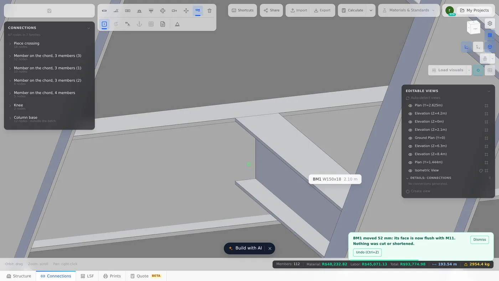Open the Calculate dropdown arrow

click(371, 11)
